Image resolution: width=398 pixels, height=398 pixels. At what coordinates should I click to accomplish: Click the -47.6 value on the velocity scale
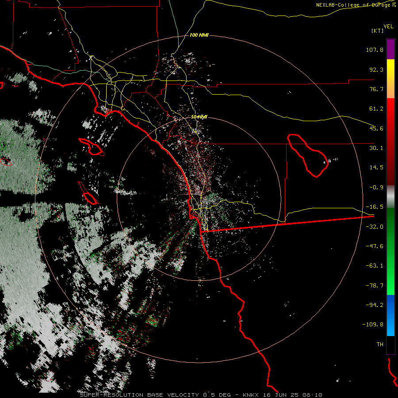point(375,246)
